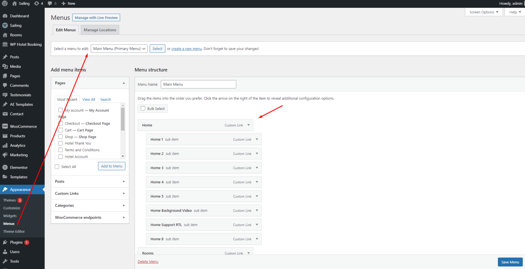Image resolution: width=525 pixels, height=269 pixels.
Task: Check the Checkout — Checkout Page item
Action: click(x=60, y=123)
